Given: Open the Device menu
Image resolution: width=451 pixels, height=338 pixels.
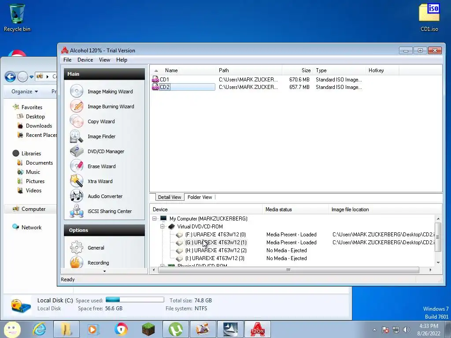Looking at the screenshot, I should pyautogui.click(x=85, y=60).
